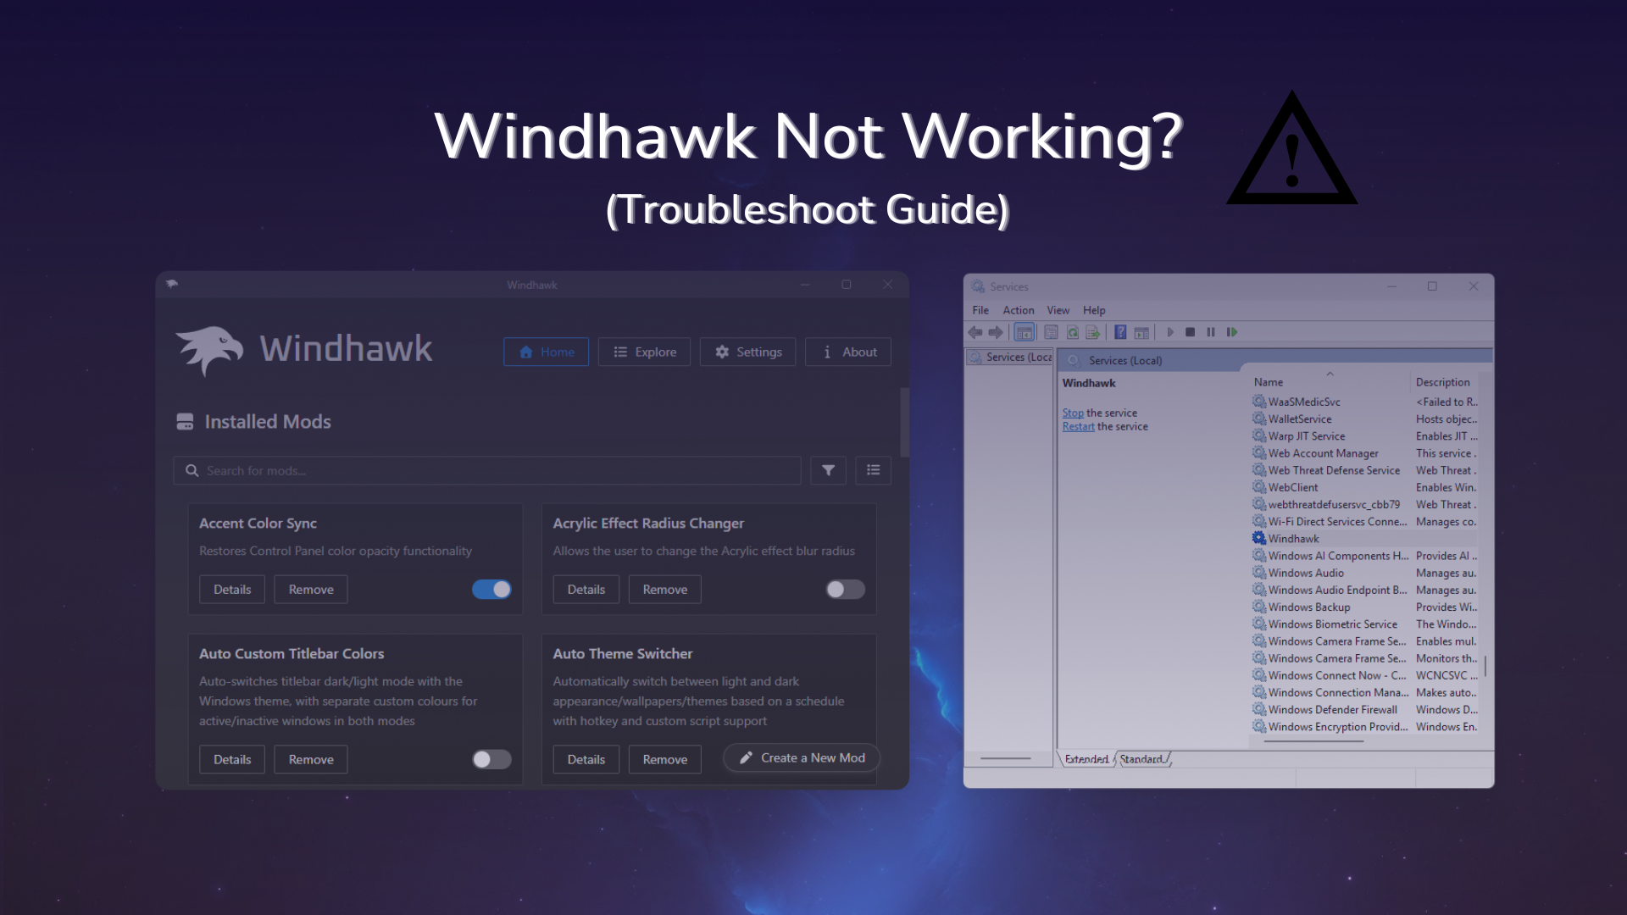
Task: Toggle Show/Hide Action Pane icon in Services
Action: pyautogui.click(x=1141, y=332)
